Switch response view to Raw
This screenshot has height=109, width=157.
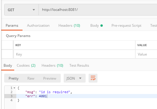point(31,78)
